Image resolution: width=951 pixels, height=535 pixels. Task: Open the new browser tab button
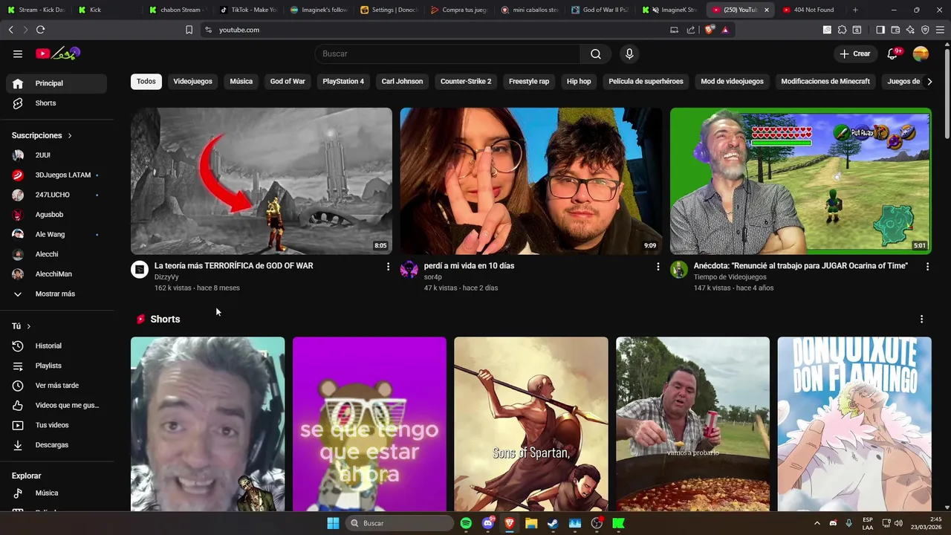point(855,10)
